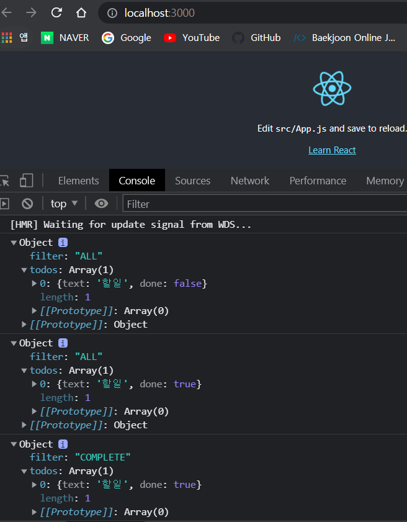Image resolution: width=407 pixels, height=522 pixels.
Task: Click the info badge on third Object
Action: (x=63, y=444)
